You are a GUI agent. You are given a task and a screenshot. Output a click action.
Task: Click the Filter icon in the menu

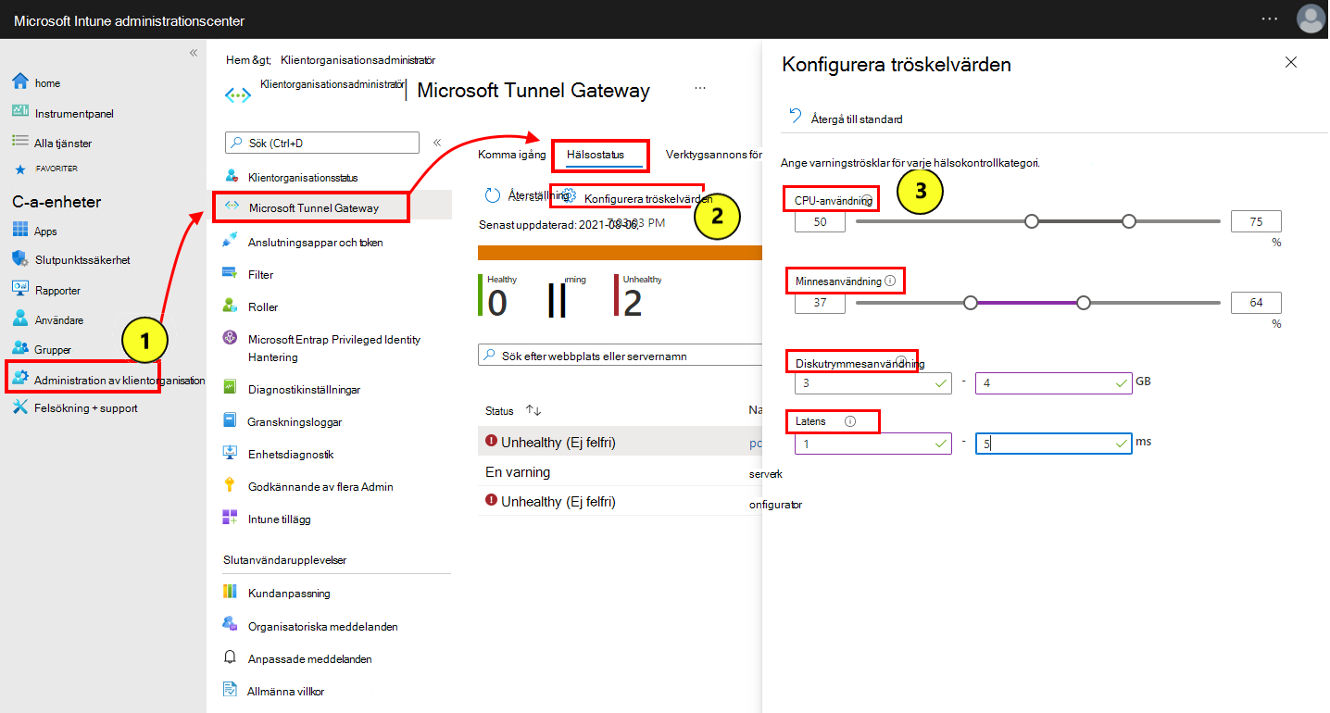click(x=231, y=274)
